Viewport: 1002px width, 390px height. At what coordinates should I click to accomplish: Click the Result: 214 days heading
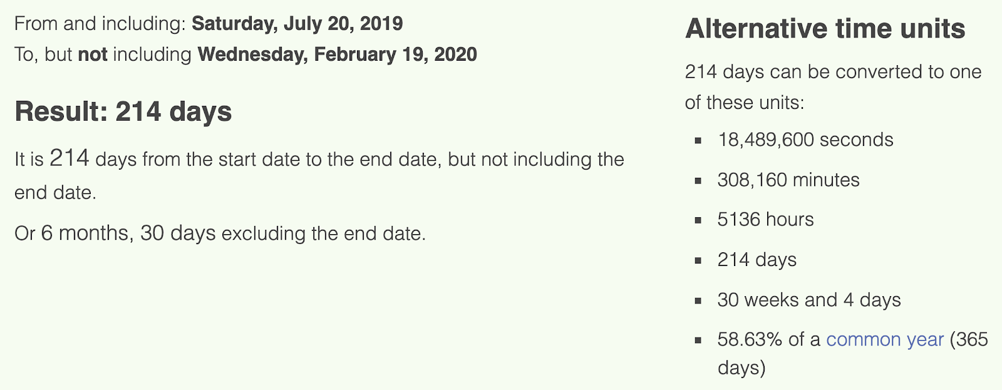click(x=123, y=112)
